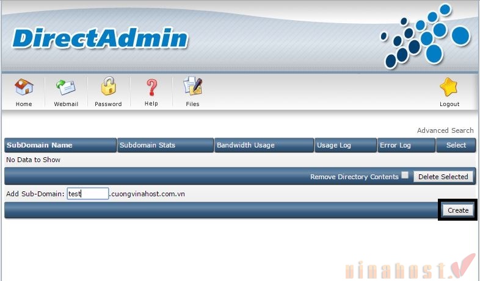480x281 pixels.
Task: Click the Logout text label
Action: [449, 104]
